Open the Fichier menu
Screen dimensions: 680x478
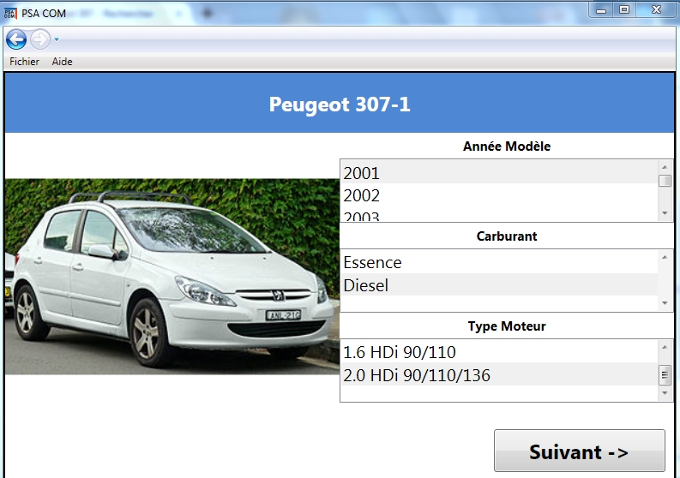point(24,62)
